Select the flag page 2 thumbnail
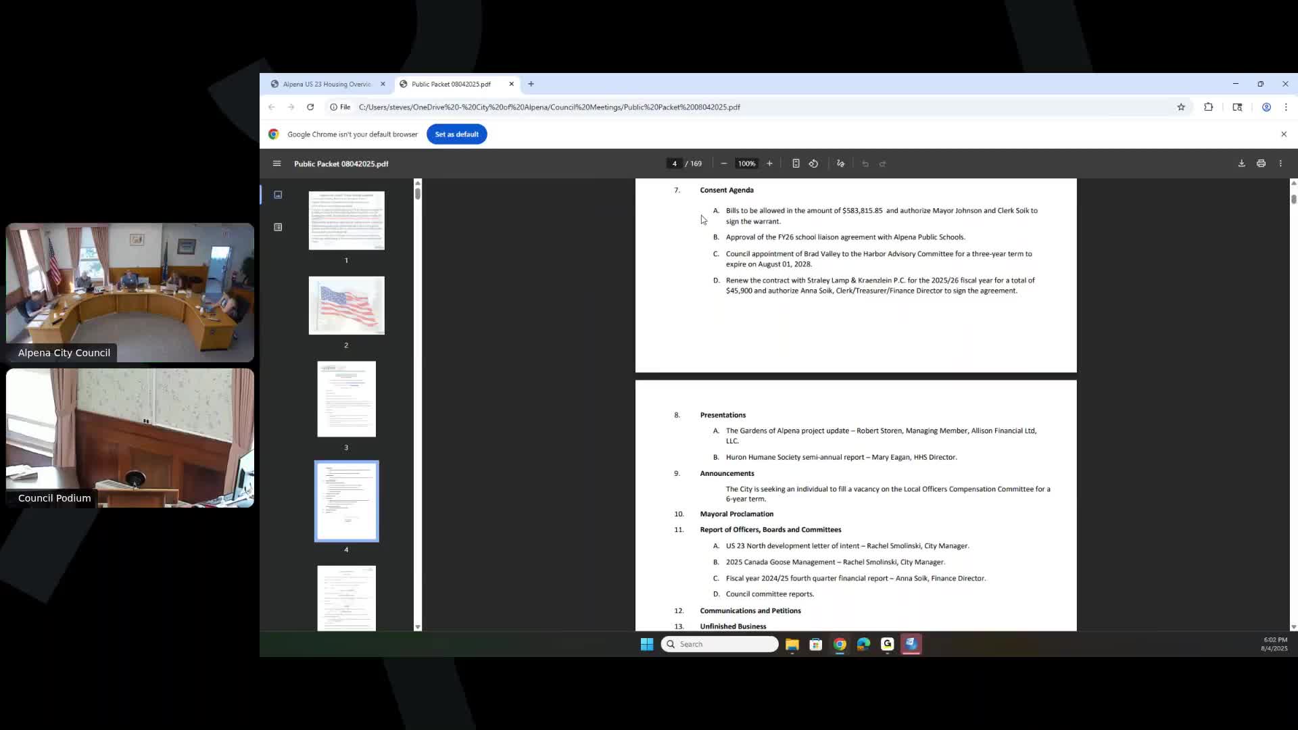 coord(346,306)
